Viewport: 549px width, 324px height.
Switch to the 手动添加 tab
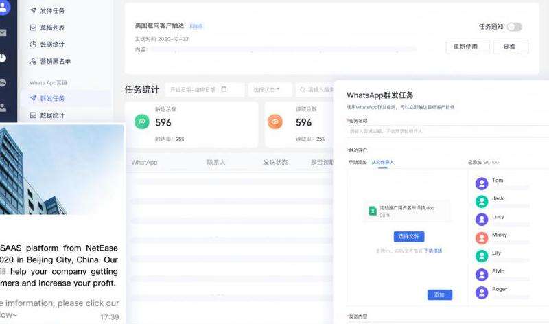358,162
